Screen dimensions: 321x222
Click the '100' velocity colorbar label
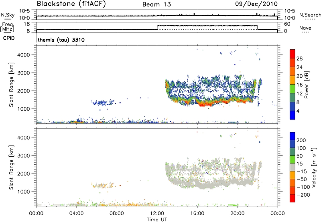tap(301, 148)
